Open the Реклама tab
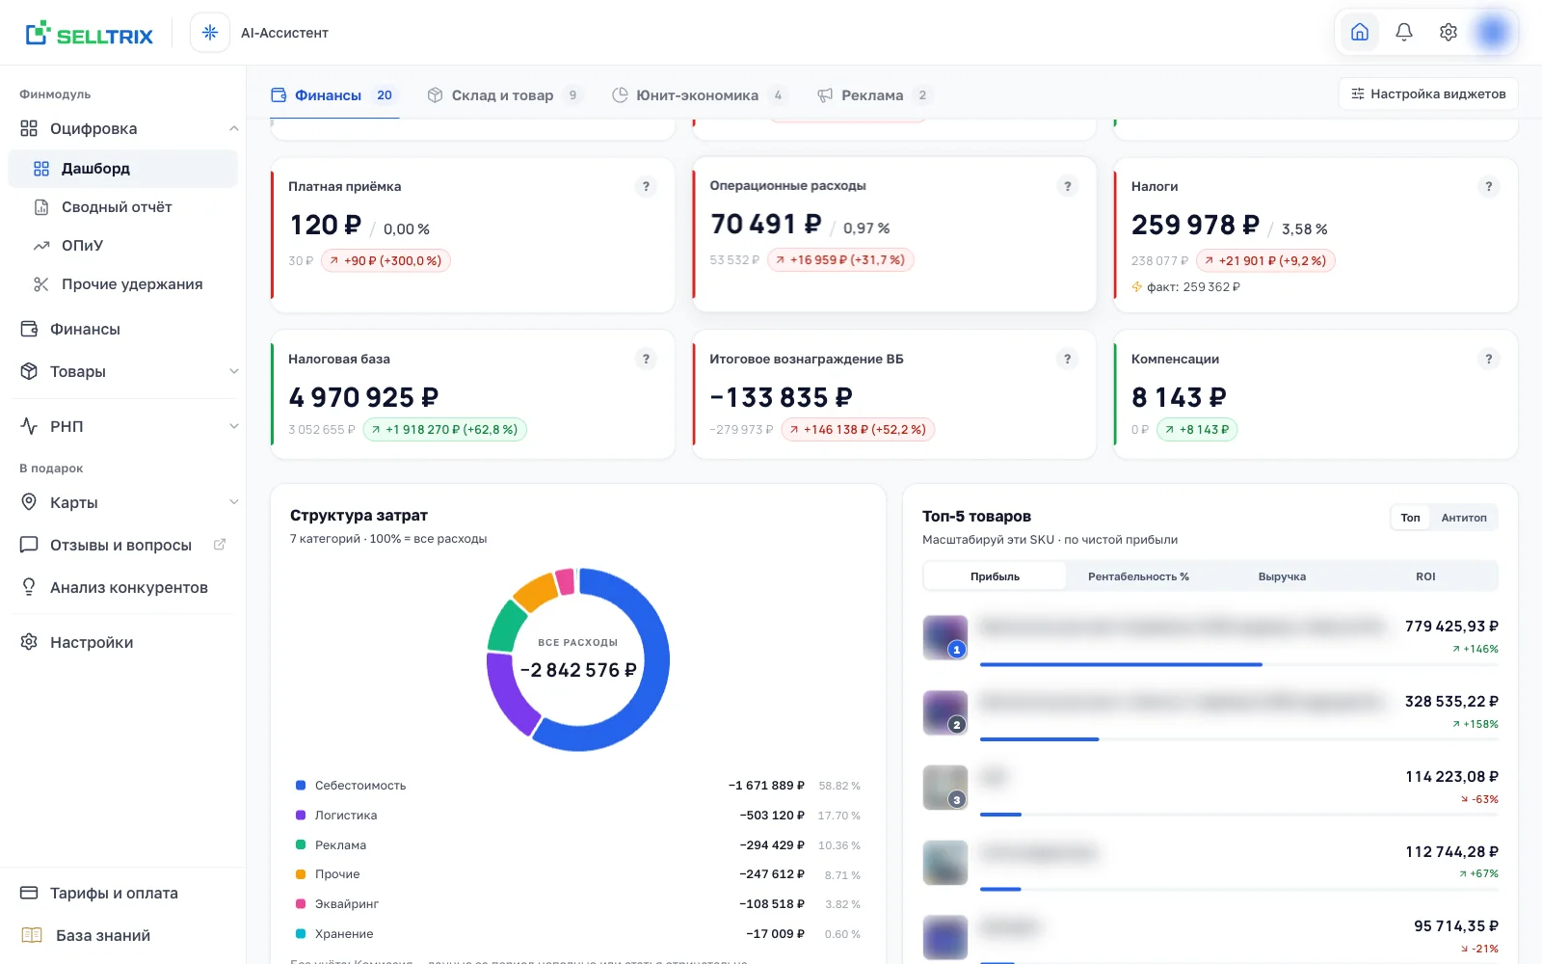This screenshot has height=964, width=1542. (x=874, y=95)
